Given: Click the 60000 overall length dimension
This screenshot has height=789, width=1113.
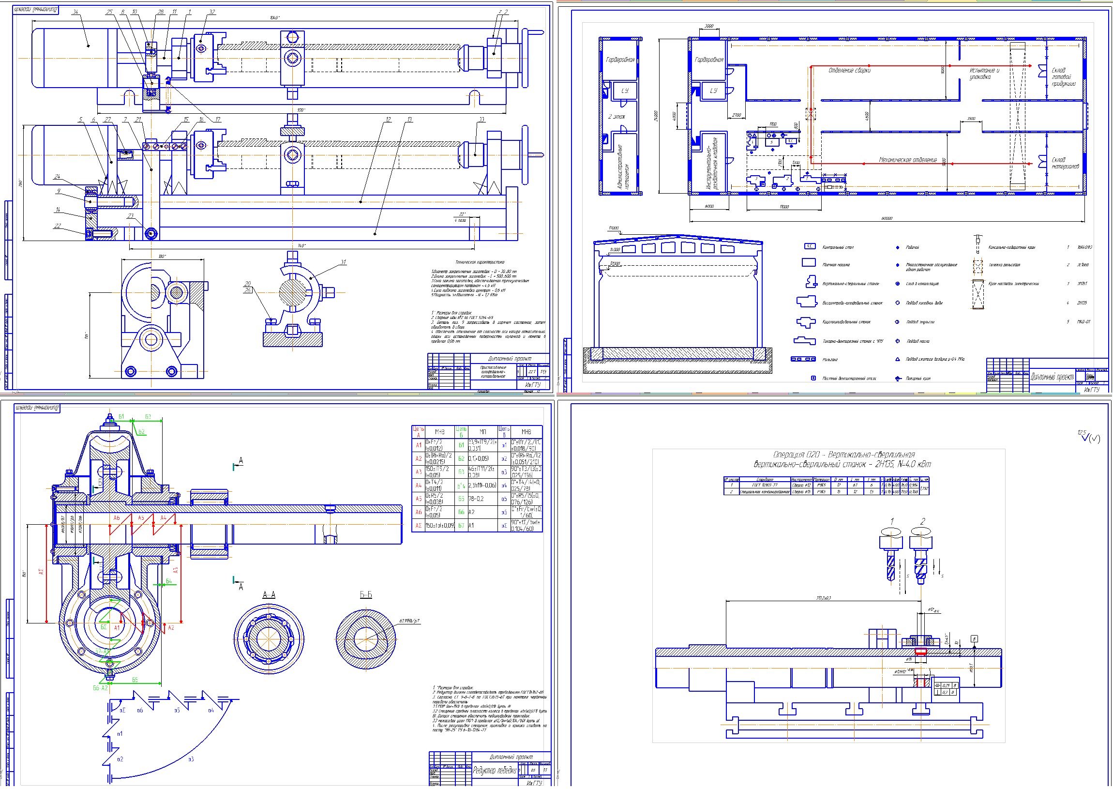Looking at the screenshot, I should click(887, 218).
